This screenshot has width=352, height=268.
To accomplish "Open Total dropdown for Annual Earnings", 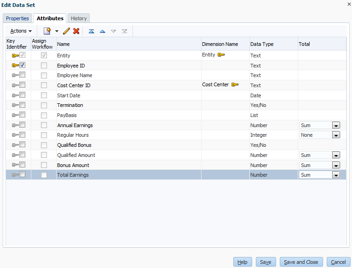I will (336, 125).
